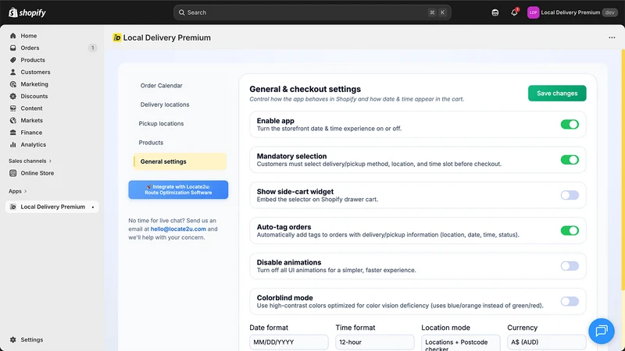The width and height of the screenshot is (625, 351).
Task: Click the 'General & checkout settings' heading
Action: [x=305, y=89]
